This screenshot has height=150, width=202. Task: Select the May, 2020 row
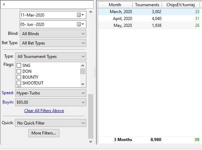pyautogui.click(x=149, y=25)
